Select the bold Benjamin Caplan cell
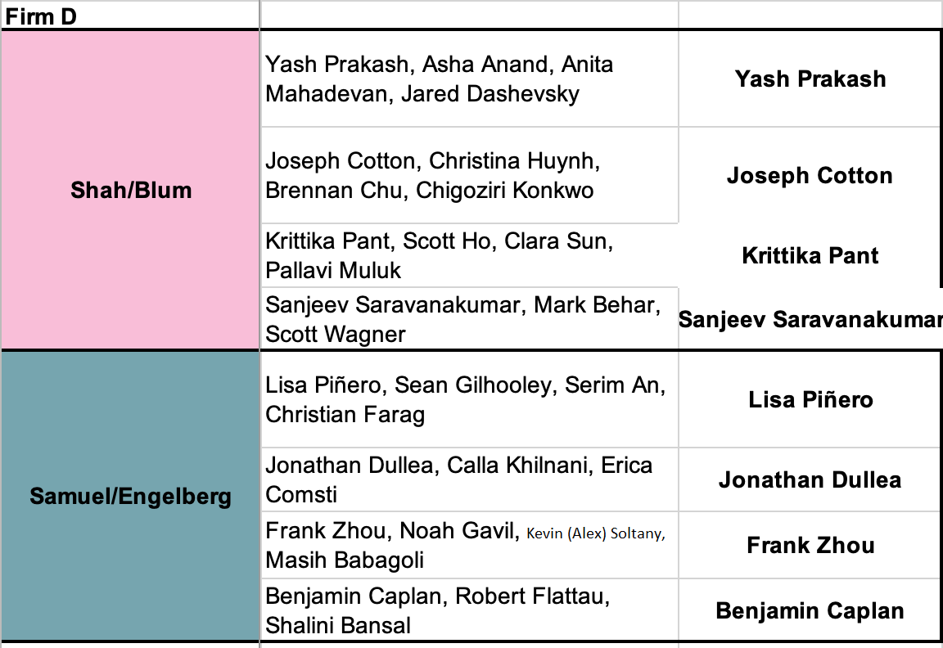The height and width of the screenshot is (648, 943). (810, 610)
